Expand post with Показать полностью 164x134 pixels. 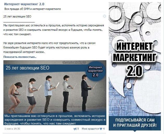(x=20, y=57)
